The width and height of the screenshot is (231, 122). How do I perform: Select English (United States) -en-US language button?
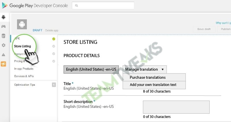91,70
